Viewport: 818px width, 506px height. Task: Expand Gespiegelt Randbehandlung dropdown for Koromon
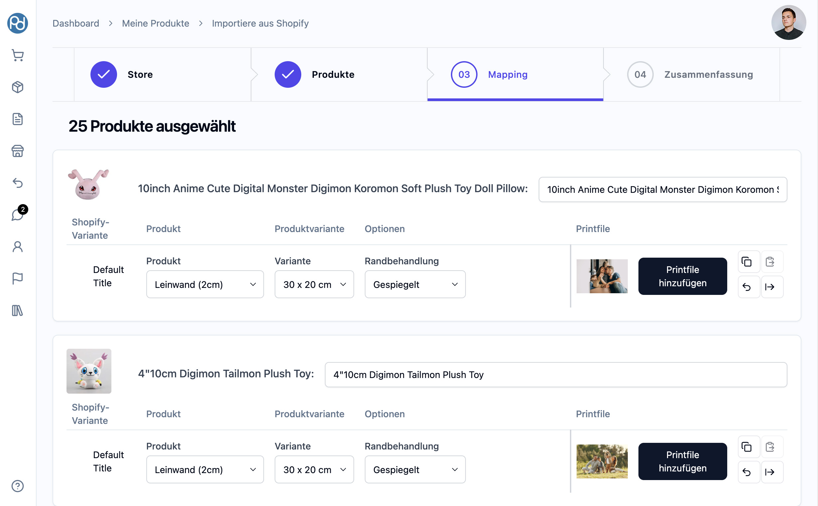tap(415, 284)
